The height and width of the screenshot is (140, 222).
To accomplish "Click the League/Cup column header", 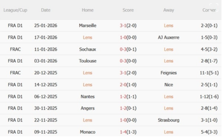I will (x=15, y=10).
